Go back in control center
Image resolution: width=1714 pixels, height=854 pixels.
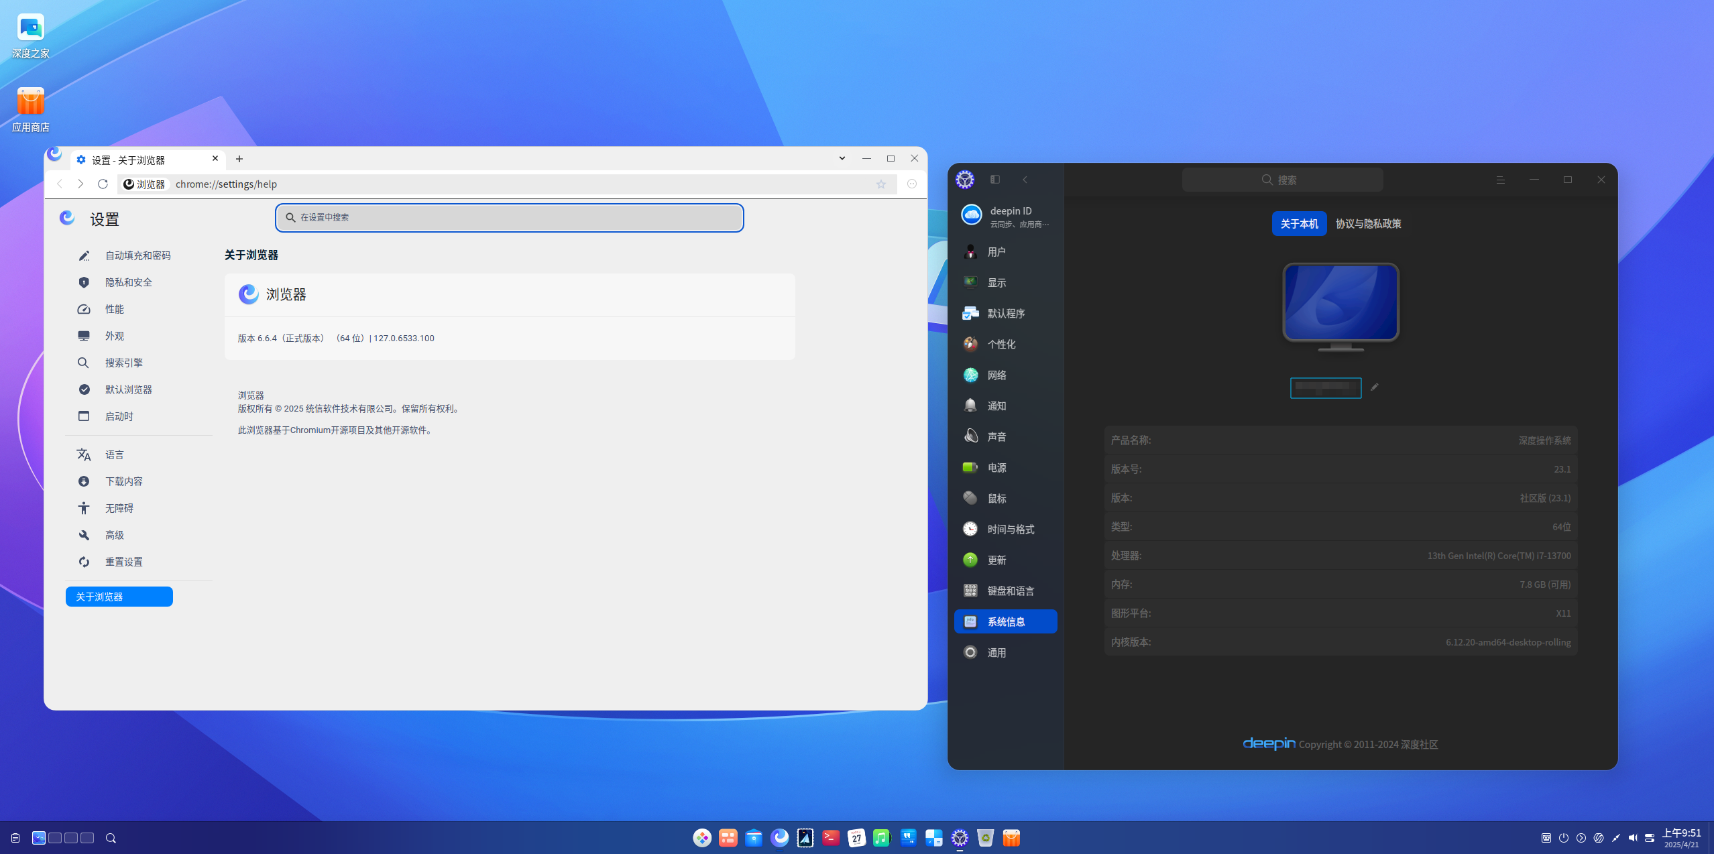tap(1025, 180)
